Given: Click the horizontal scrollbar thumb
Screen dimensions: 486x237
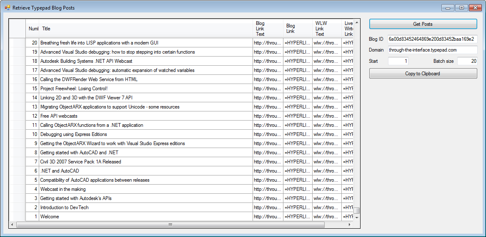Looking at the screenshot, I should (170, 225).
